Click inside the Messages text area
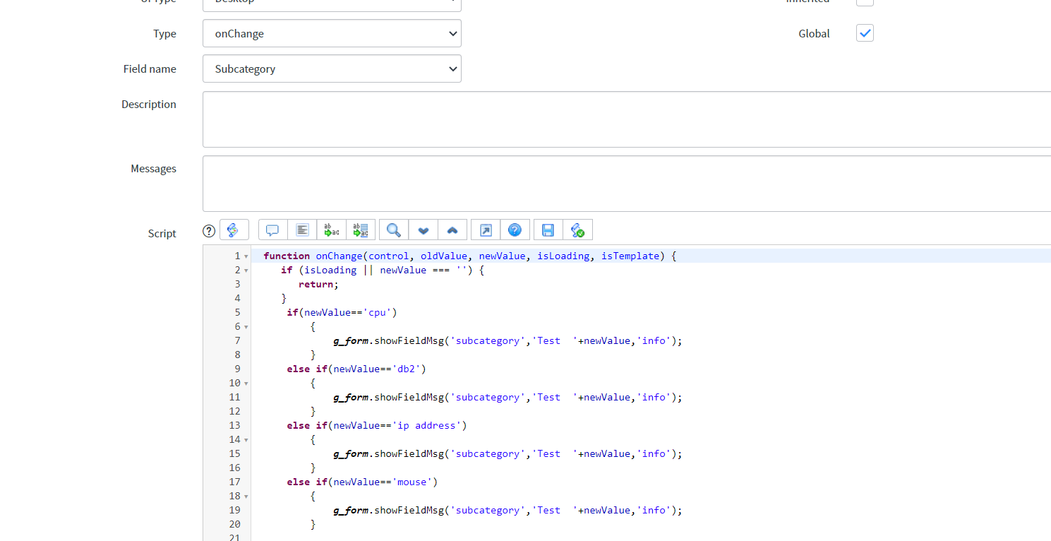This screenshot has width=1051, height=541. (x=627, y=184)
